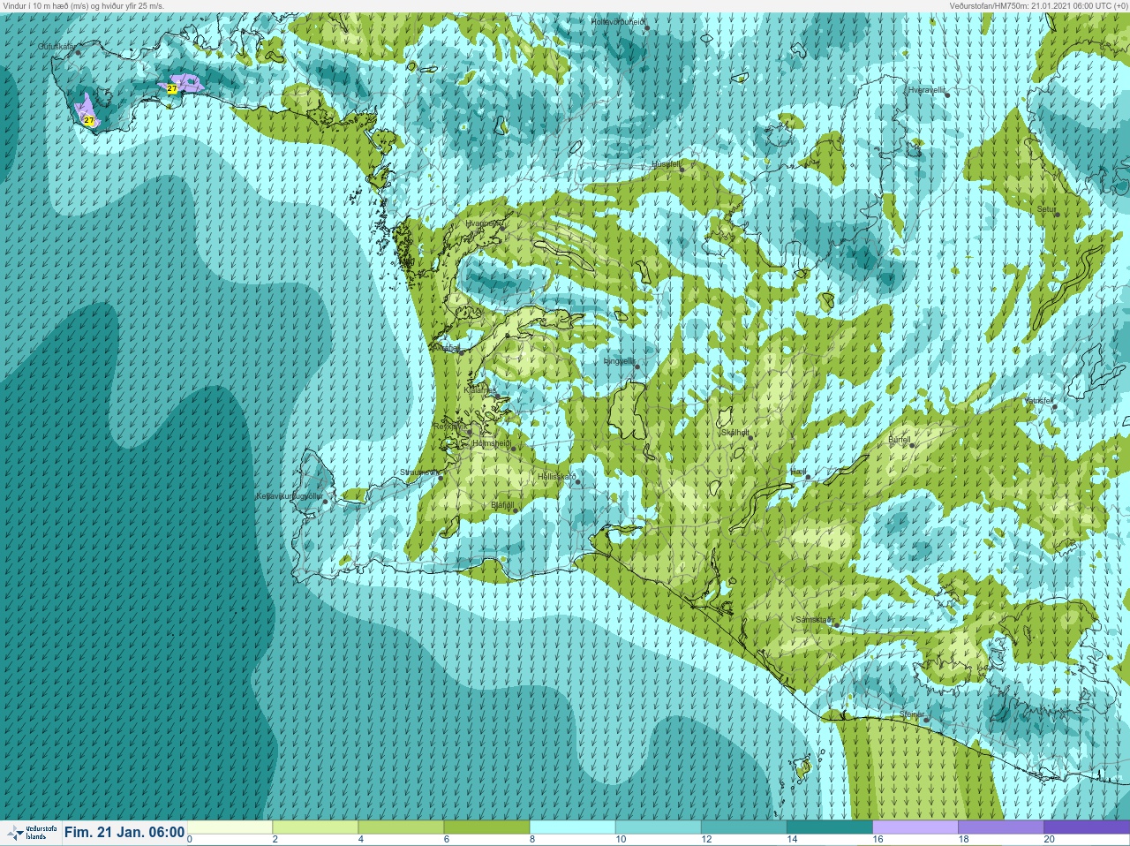Click the Skálholt station label
This screenshot has width=1130, height=846.
pos(734,433)
